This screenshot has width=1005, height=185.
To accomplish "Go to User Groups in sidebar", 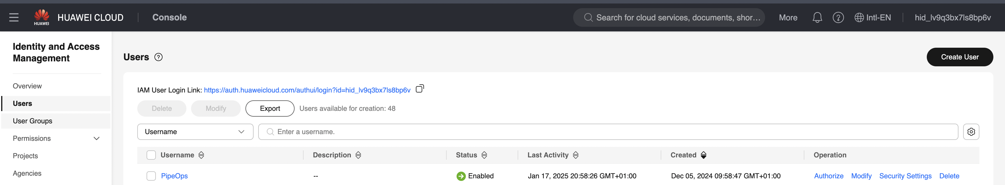I will pos(32,121).
